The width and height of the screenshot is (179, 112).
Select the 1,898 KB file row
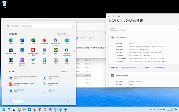click(x=84, y=75)
